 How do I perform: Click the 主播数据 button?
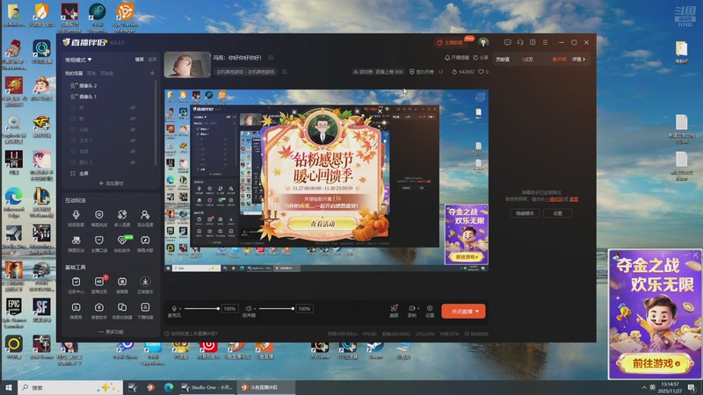450,42
